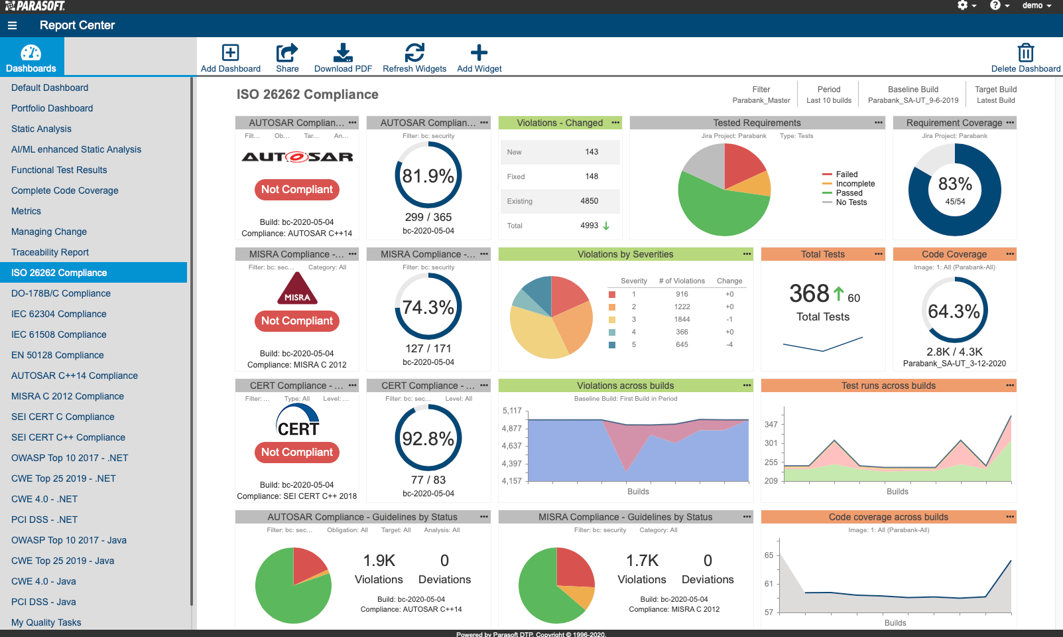Click the AUTOSAR logo

click(297, 157)
